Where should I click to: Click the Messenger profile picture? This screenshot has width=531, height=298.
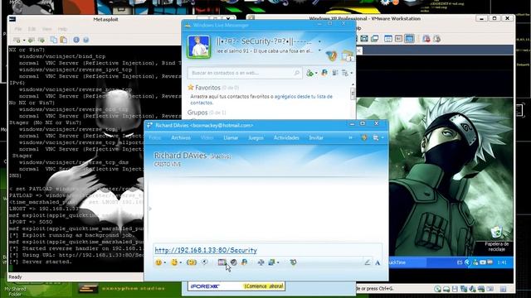click(199, 46)
